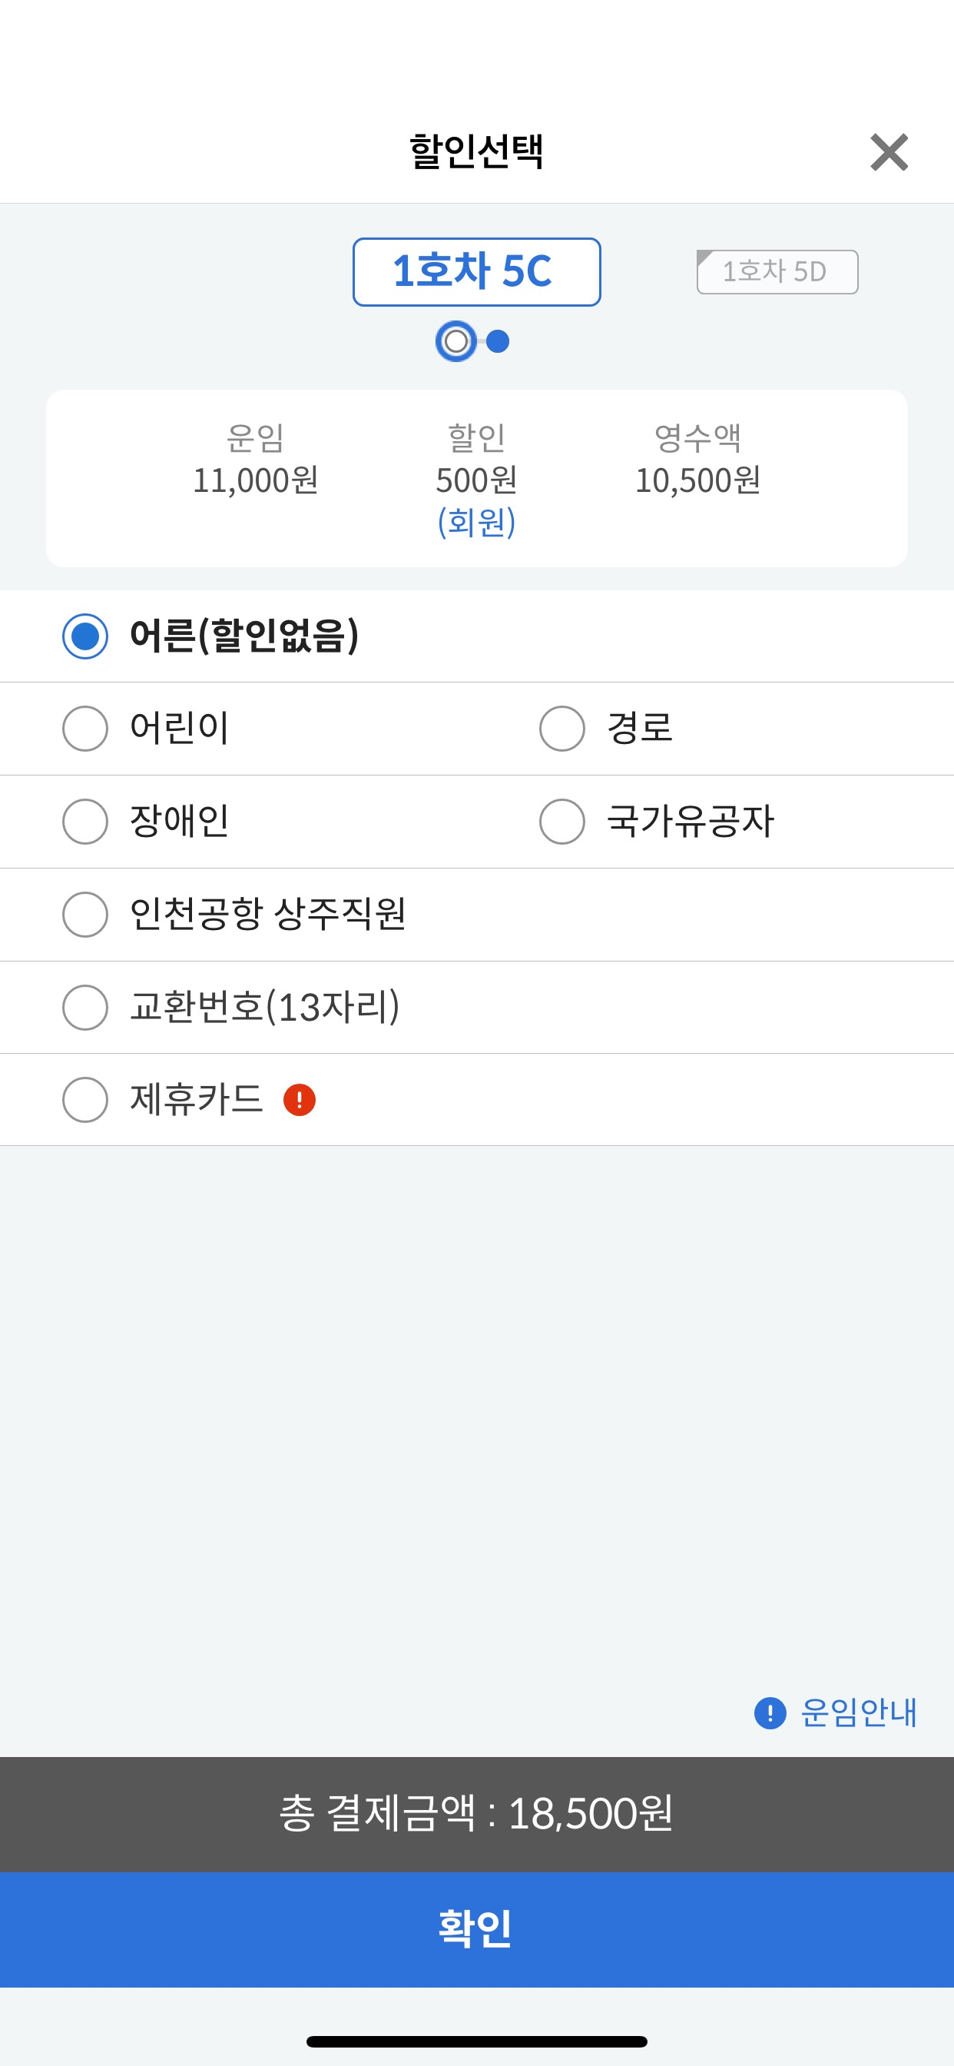Close the 할인선택 dialog with X icon

click(x=889, y=152)
